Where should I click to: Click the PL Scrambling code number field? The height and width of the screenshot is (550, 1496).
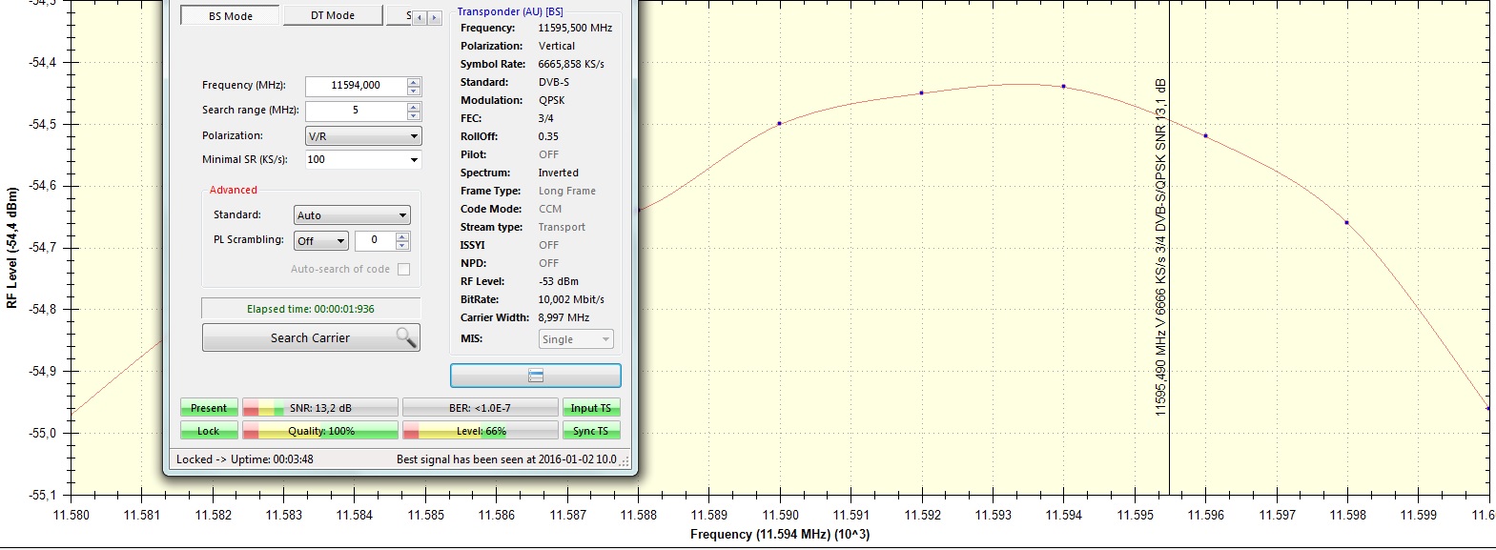[x=375, y=240]
